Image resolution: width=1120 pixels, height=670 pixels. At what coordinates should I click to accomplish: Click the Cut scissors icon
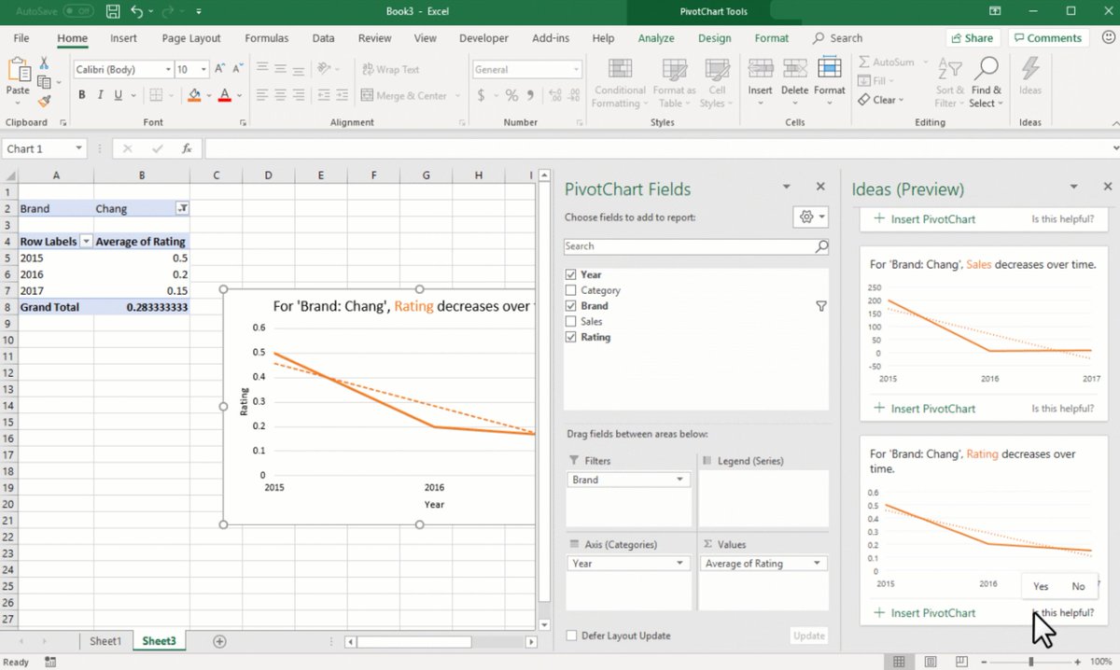tap(44, 63)
